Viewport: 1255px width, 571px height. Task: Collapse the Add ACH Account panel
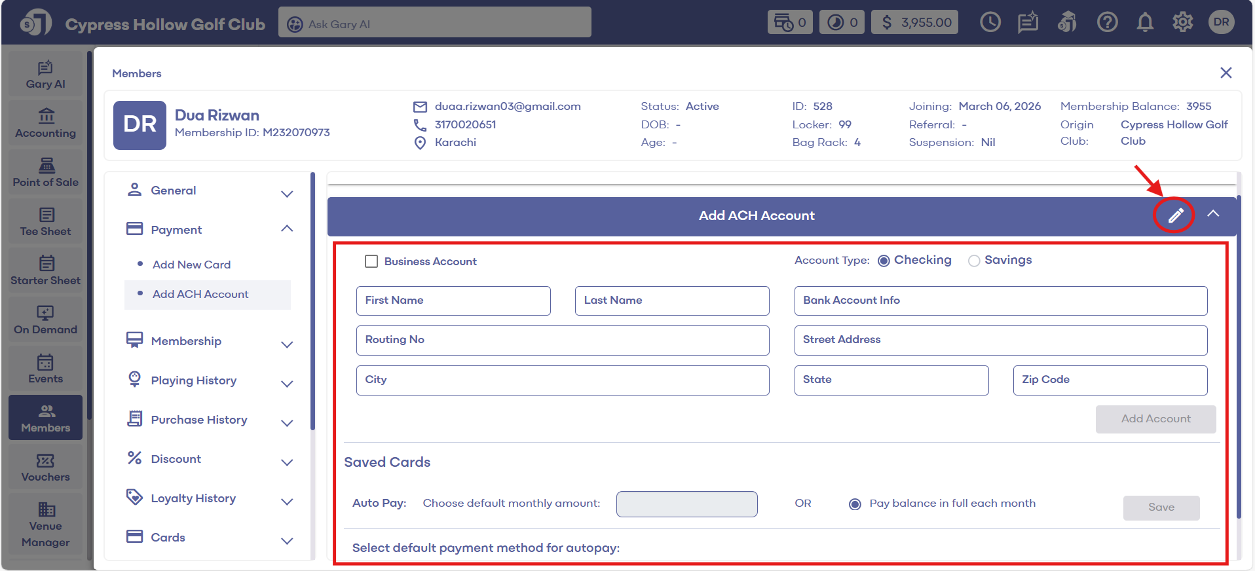[x=1213, y=214]
